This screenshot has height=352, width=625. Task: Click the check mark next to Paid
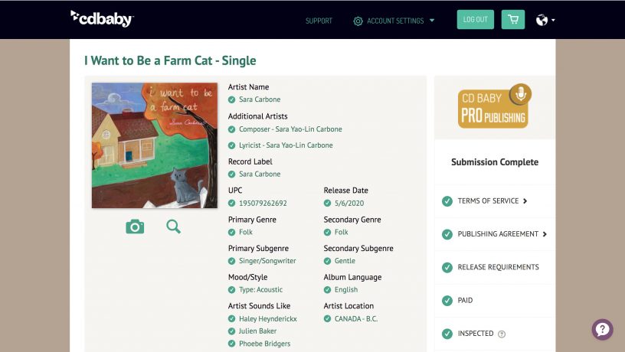click(447, 301)
